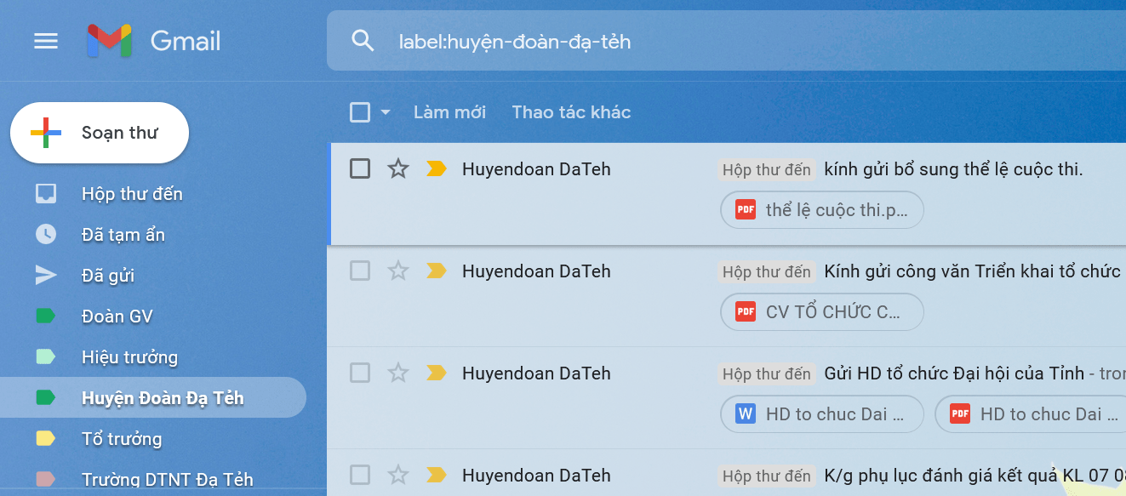Screen dimensions: 1126x496
Task: Star the email 'K/g phụ lục đánh giá'
Action: tap(397, 475)
